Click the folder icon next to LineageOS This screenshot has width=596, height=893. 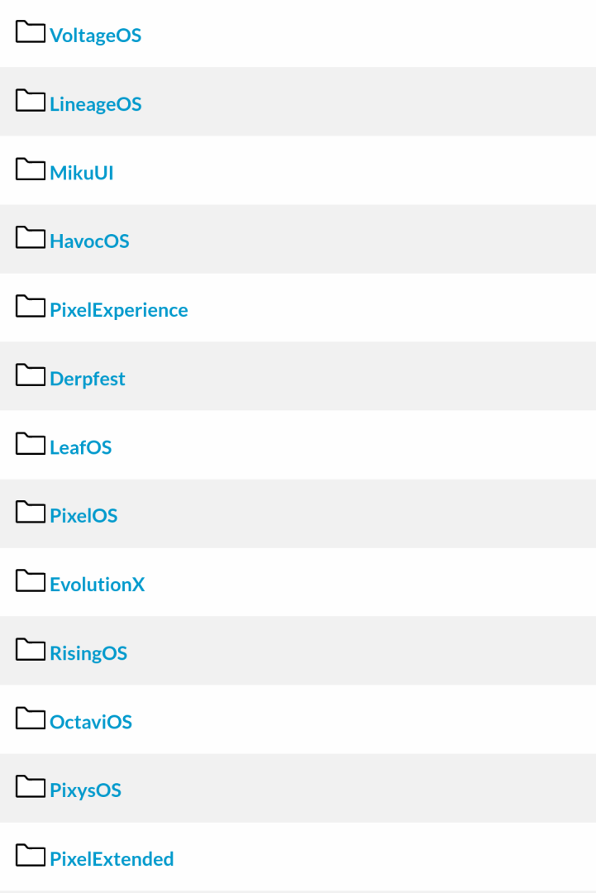coord(31,102)
